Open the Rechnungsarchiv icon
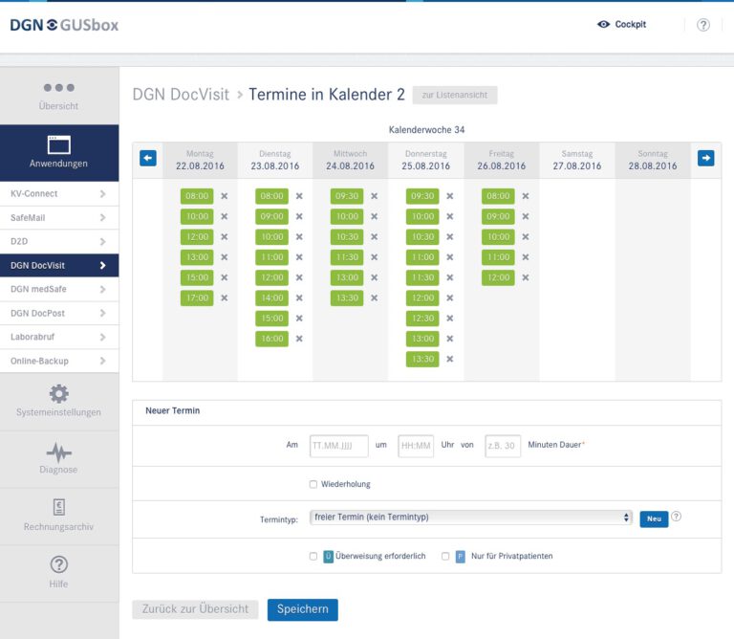 pyautogui.click(x=59, y=508)
